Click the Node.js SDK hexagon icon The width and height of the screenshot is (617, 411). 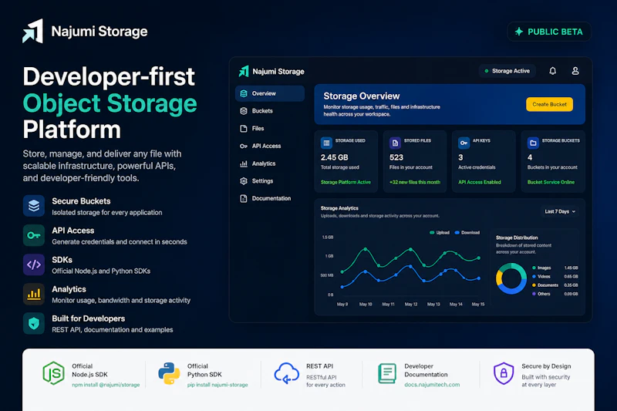point(53,373)
